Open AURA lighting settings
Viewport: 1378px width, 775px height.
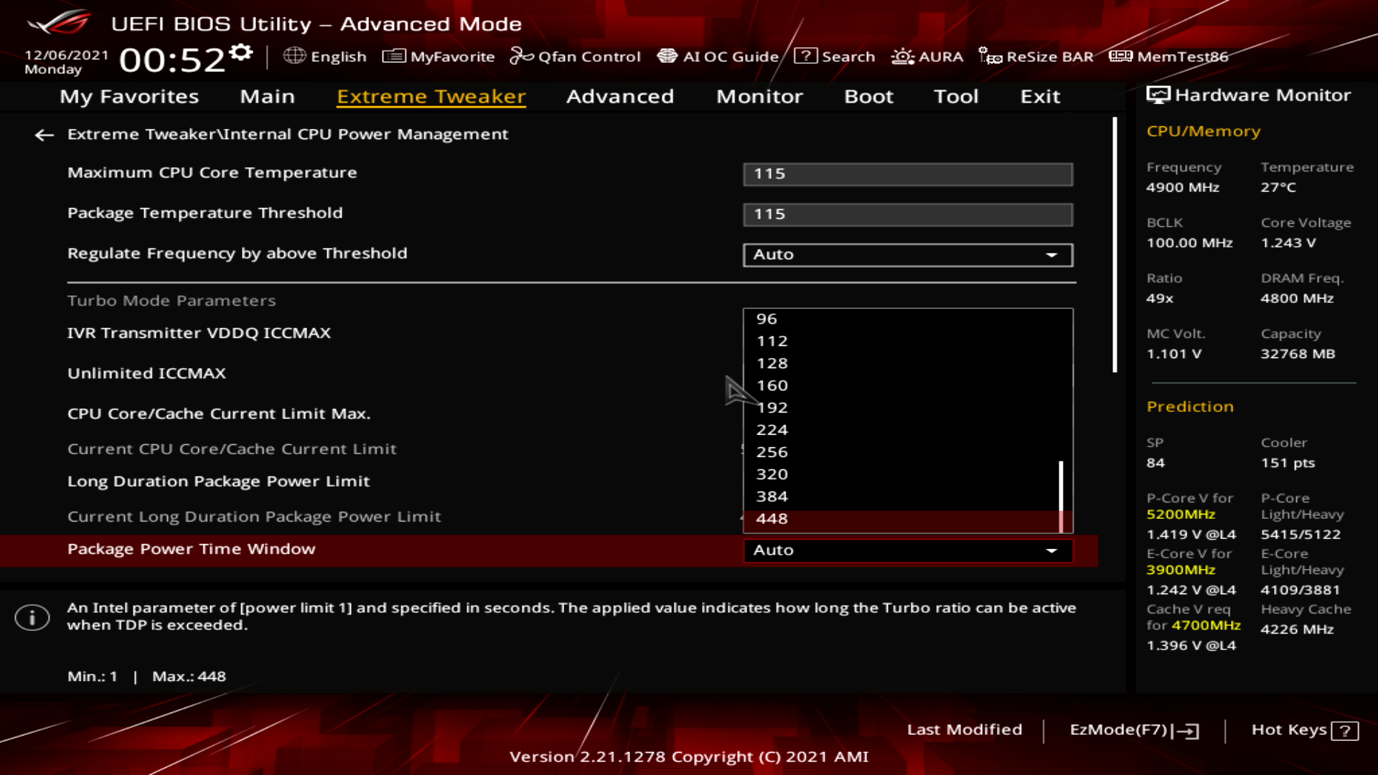tap(927, 56)
